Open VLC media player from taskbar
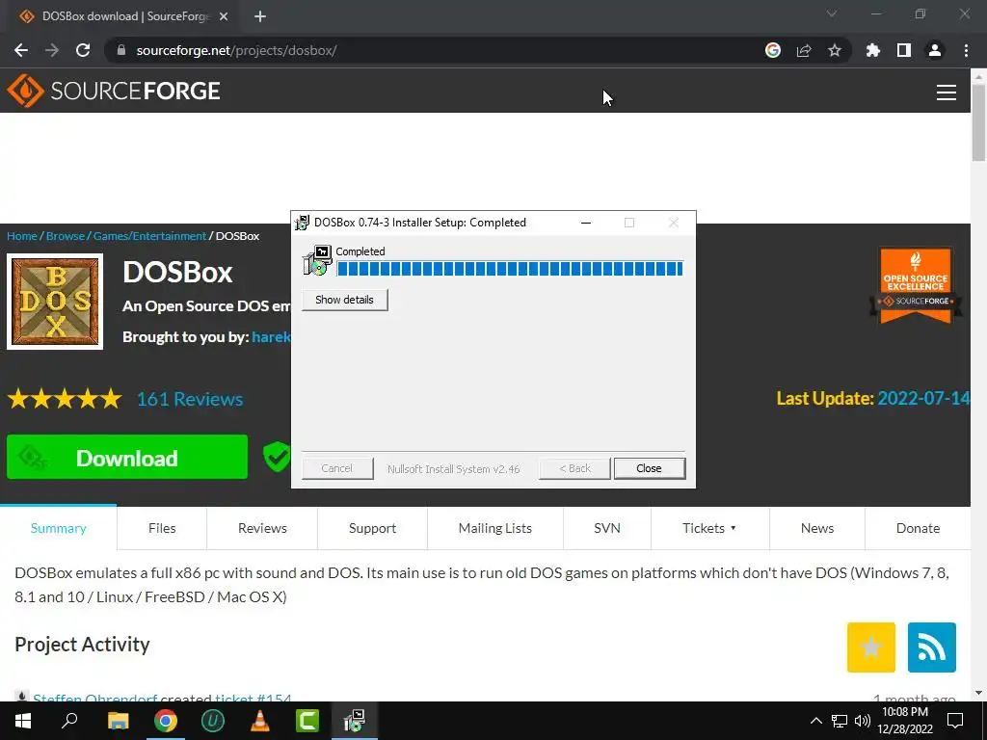Screen dimensions: 987x740 (x=260, y=721)
